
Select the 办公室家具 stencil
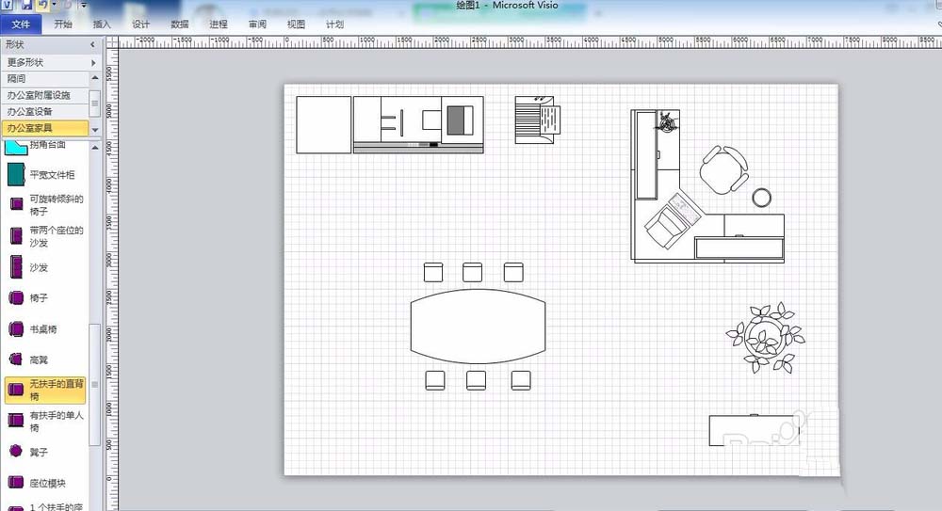[x=45, y=128]
